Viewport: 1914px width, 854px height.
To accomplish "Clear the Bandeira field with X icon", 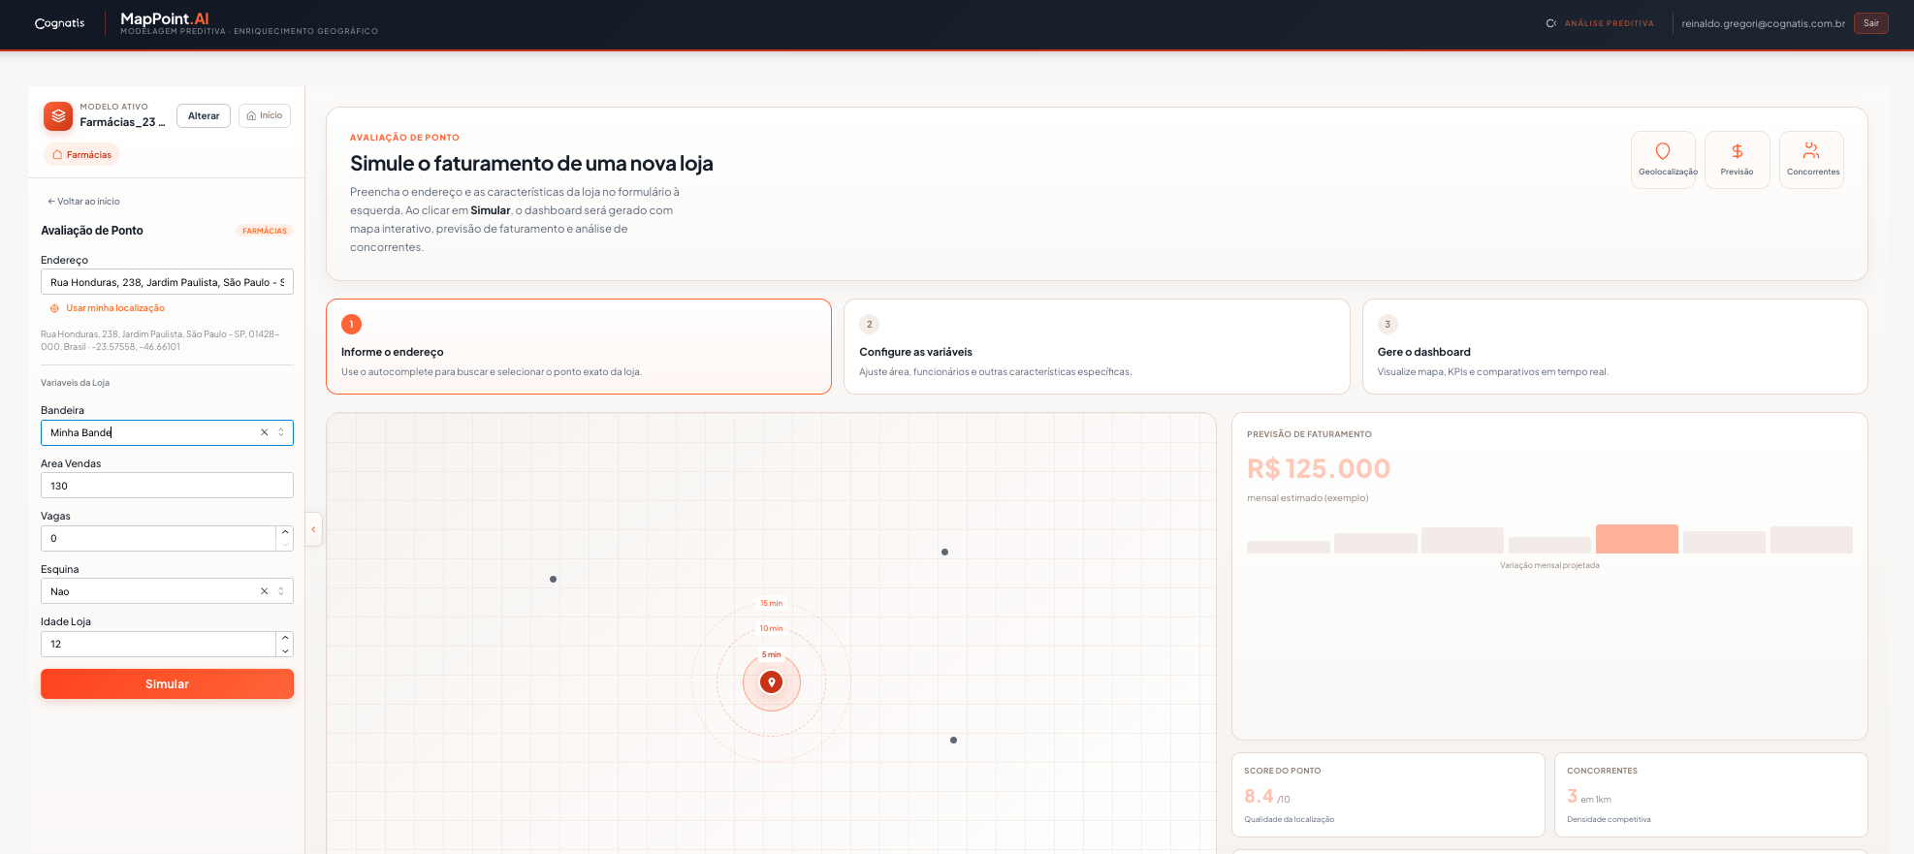I will (264, 432).
